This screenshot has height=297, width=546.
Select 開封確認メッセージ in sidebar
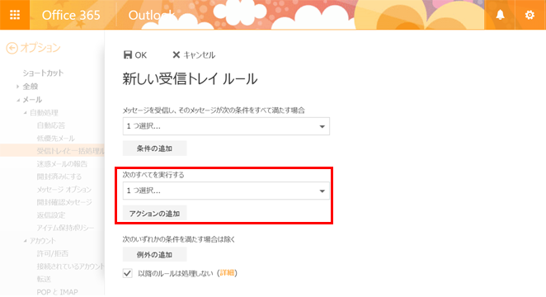[x=64, y=202]
